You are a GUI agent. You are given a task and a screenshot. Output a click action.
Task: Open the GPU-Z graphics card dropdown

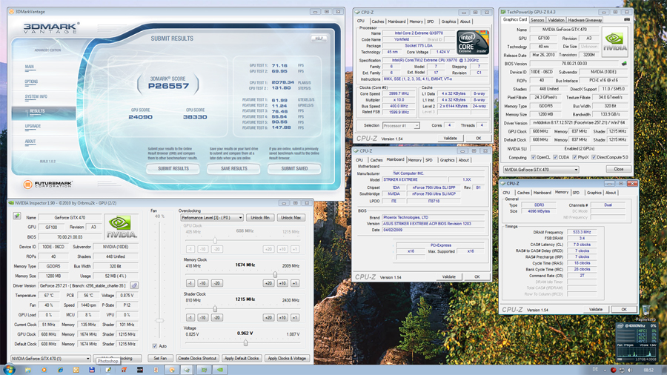541,169
